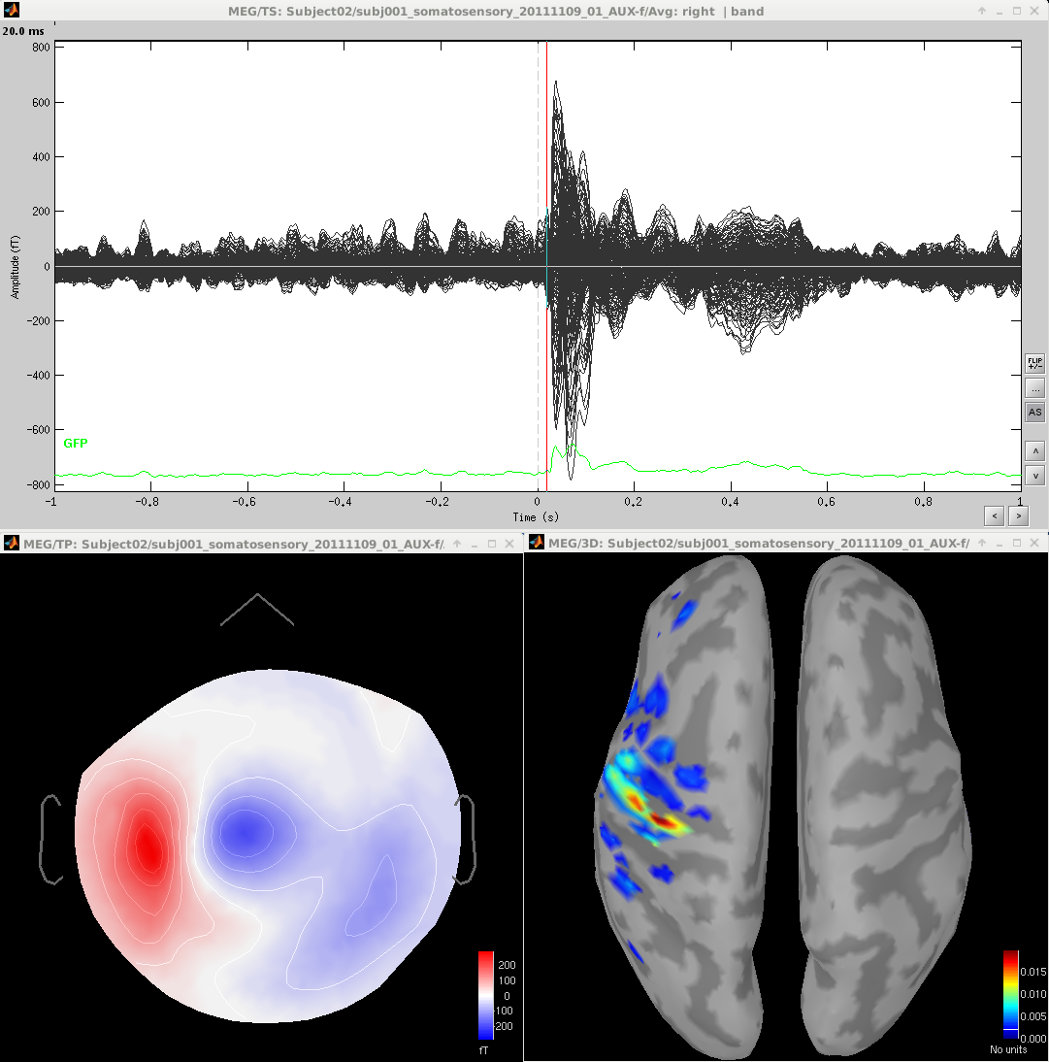The height and width of the screenshot is (1062, 1049).
Task: Click the FLIP +/- polarity button
Action: [x=1035, y=363]
